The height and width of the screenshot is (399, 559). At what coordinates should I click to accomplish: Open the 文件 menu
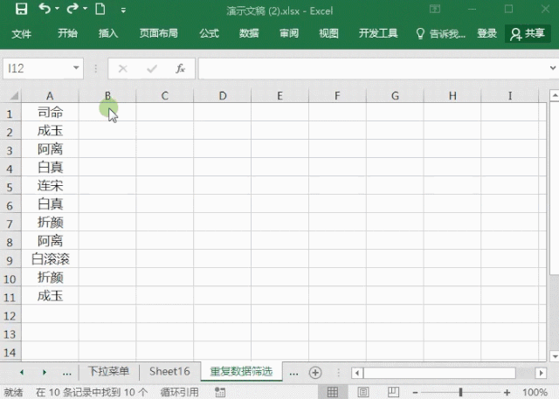pos(21,34)
